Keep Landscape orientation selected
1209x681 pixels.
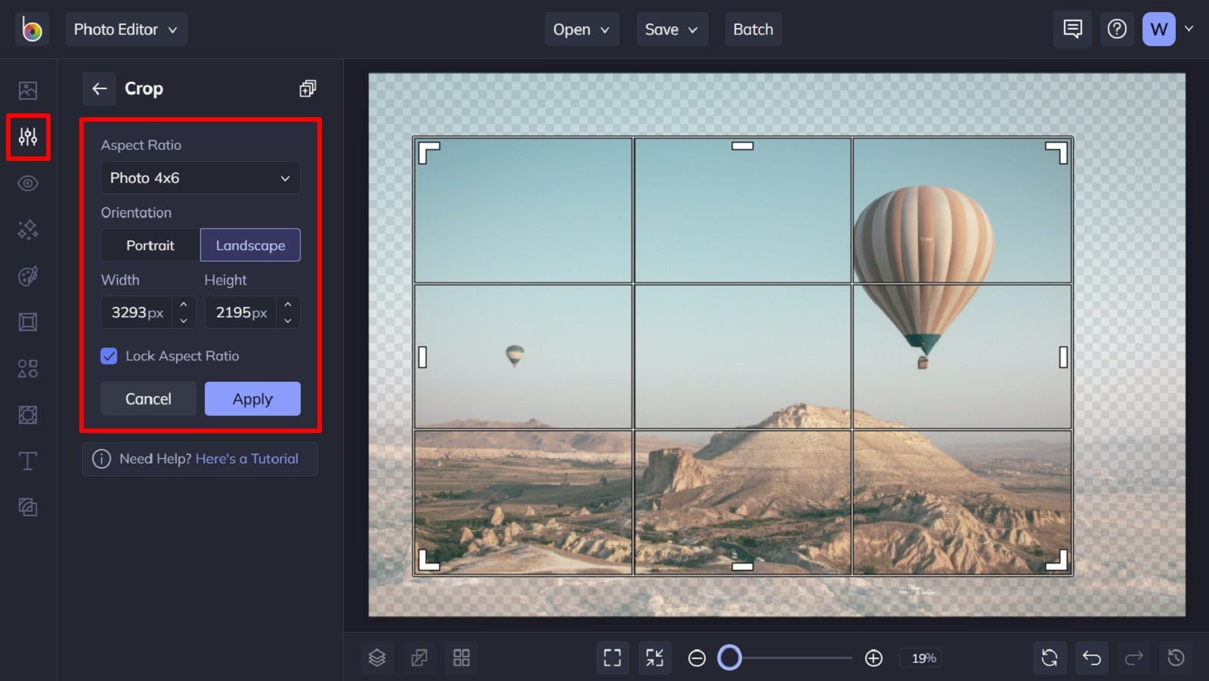coord(250,245)
